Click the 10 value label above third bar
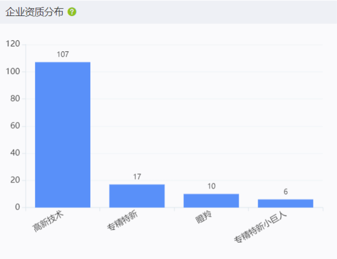337x259 pixels. tap(212, 186)
